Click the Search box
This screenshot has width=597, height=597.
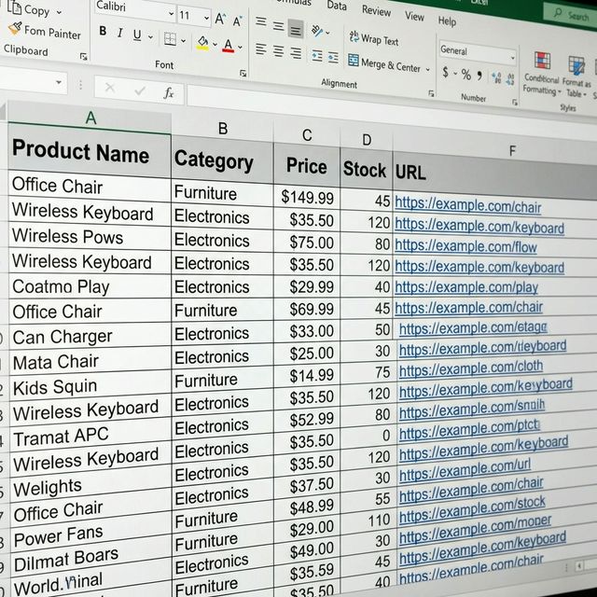coord(570,13)
